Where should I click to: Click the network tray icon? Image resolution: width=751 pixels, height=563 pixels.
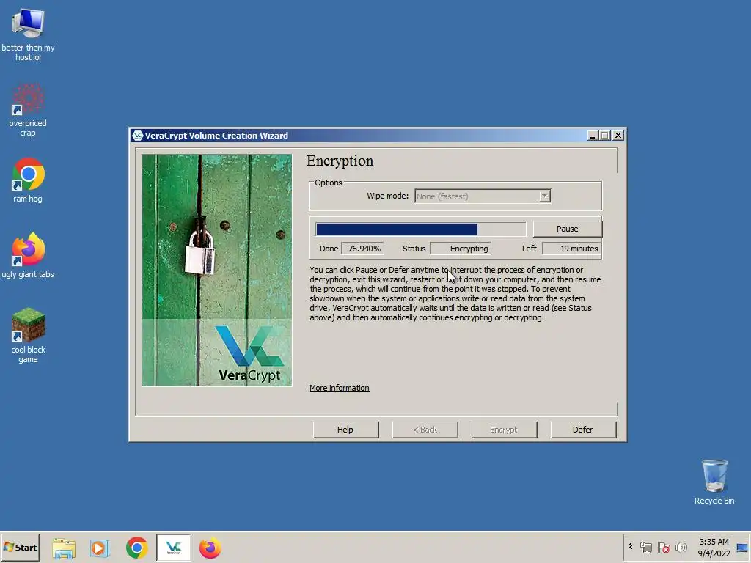point(645,547)
